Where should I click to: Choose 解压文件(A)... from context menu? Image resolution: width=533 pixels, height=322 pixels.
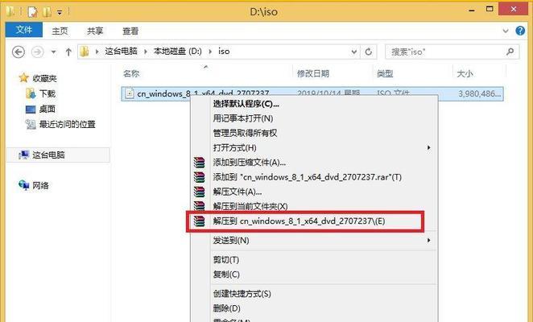(x=238, y=192)
